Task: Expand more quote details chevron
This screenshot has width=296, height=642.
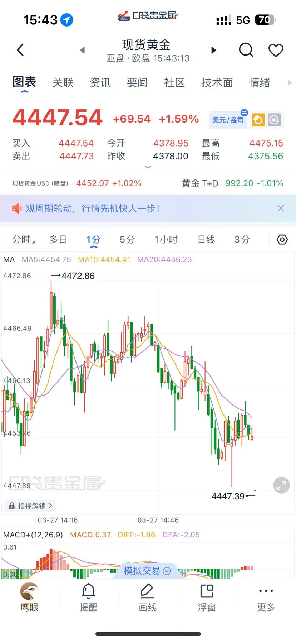Action: point(148,167)
